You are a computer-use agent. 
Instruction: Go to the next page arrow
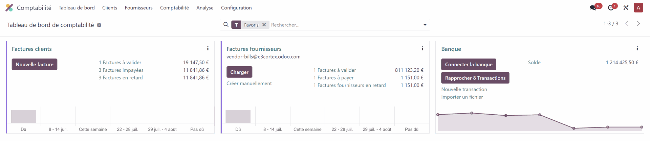638,24
